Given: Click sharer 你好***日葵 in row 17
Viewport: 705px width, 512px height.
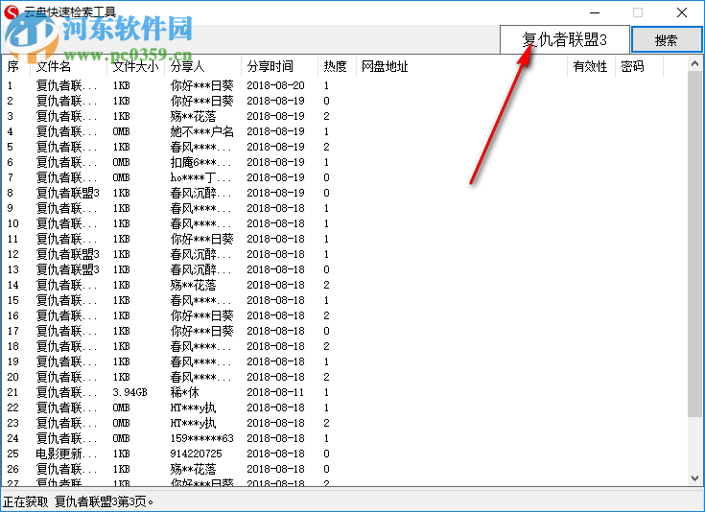Looking at the screenshot, I should click(201, 331).
